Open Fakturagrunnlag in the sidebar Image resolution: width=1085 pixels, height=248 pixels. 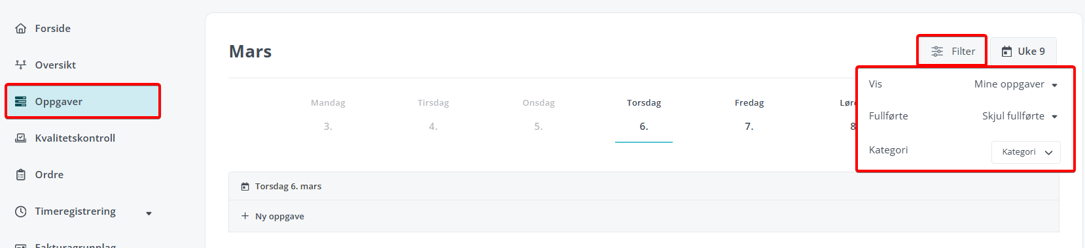click(75, 245)
